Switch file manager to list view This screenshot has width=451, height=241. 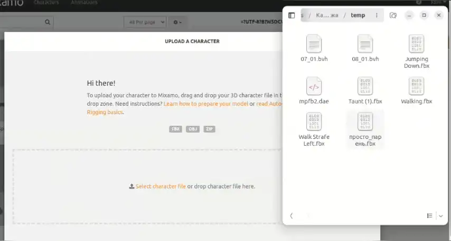tap(429, 216)
